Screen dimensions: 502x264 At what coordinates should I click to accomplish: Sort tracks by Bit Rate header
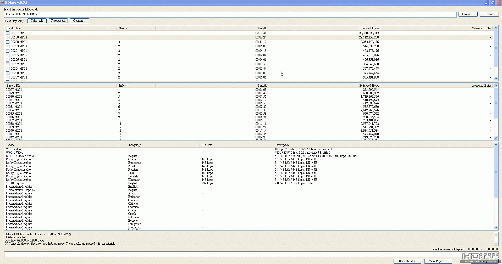(x=237, y=145)
